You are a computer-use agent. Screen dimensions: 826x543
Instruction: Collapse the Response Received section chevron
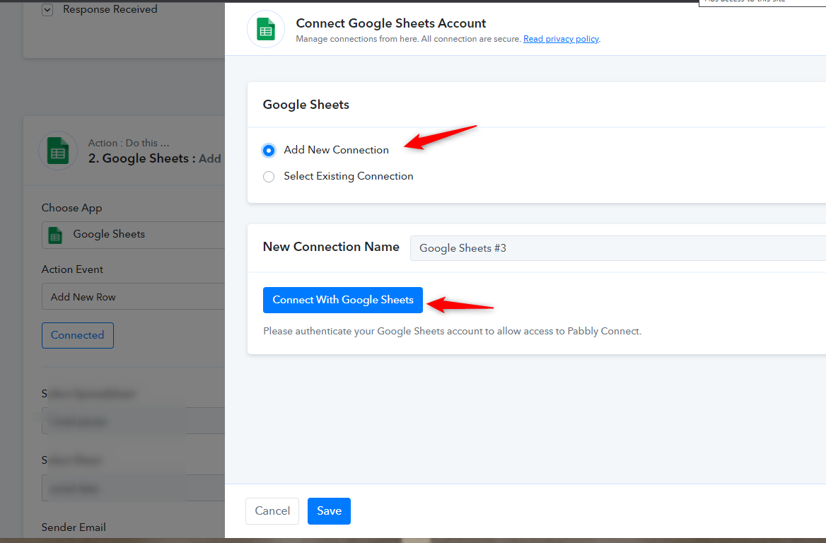pos(47,9)
